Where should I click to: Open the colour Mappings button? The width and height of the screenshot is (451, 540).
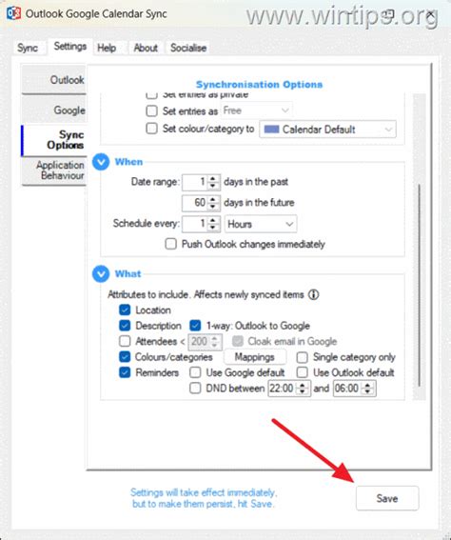click(255, 357)
